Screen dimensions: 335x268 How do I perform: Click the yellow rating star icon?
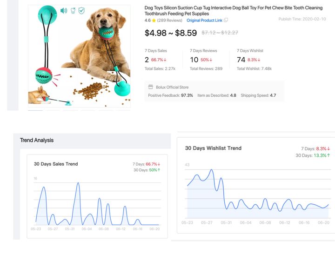(x=154, y=20)
